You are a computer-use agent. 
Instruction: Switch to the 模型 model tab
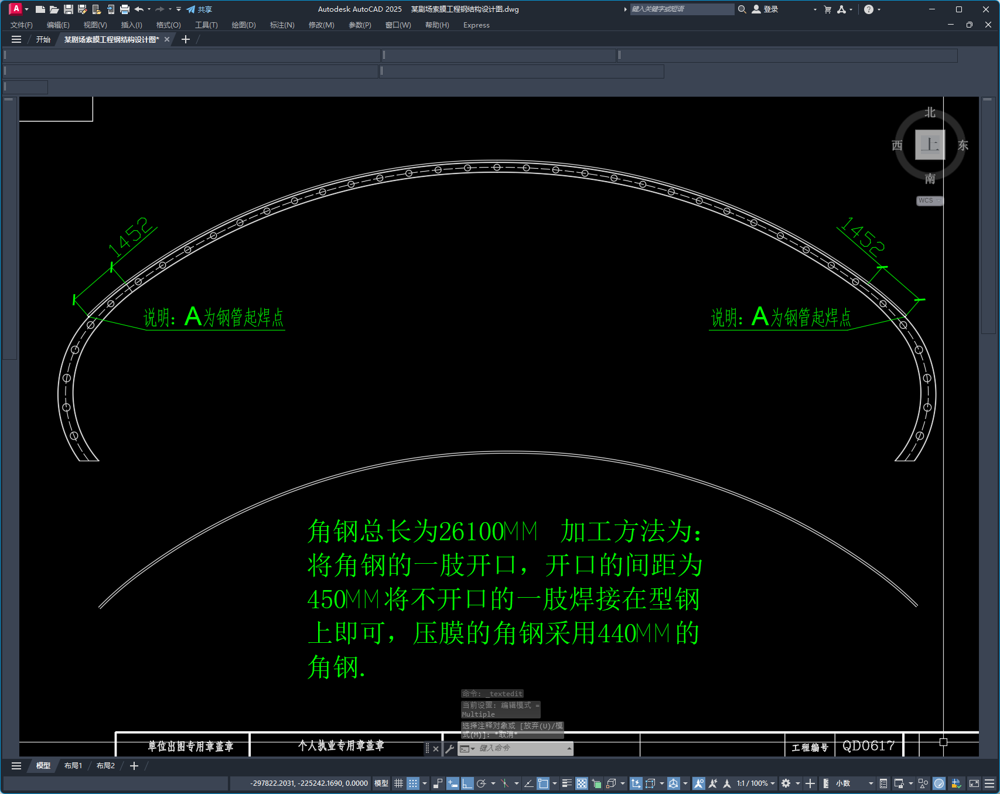[x=43, y=766]
